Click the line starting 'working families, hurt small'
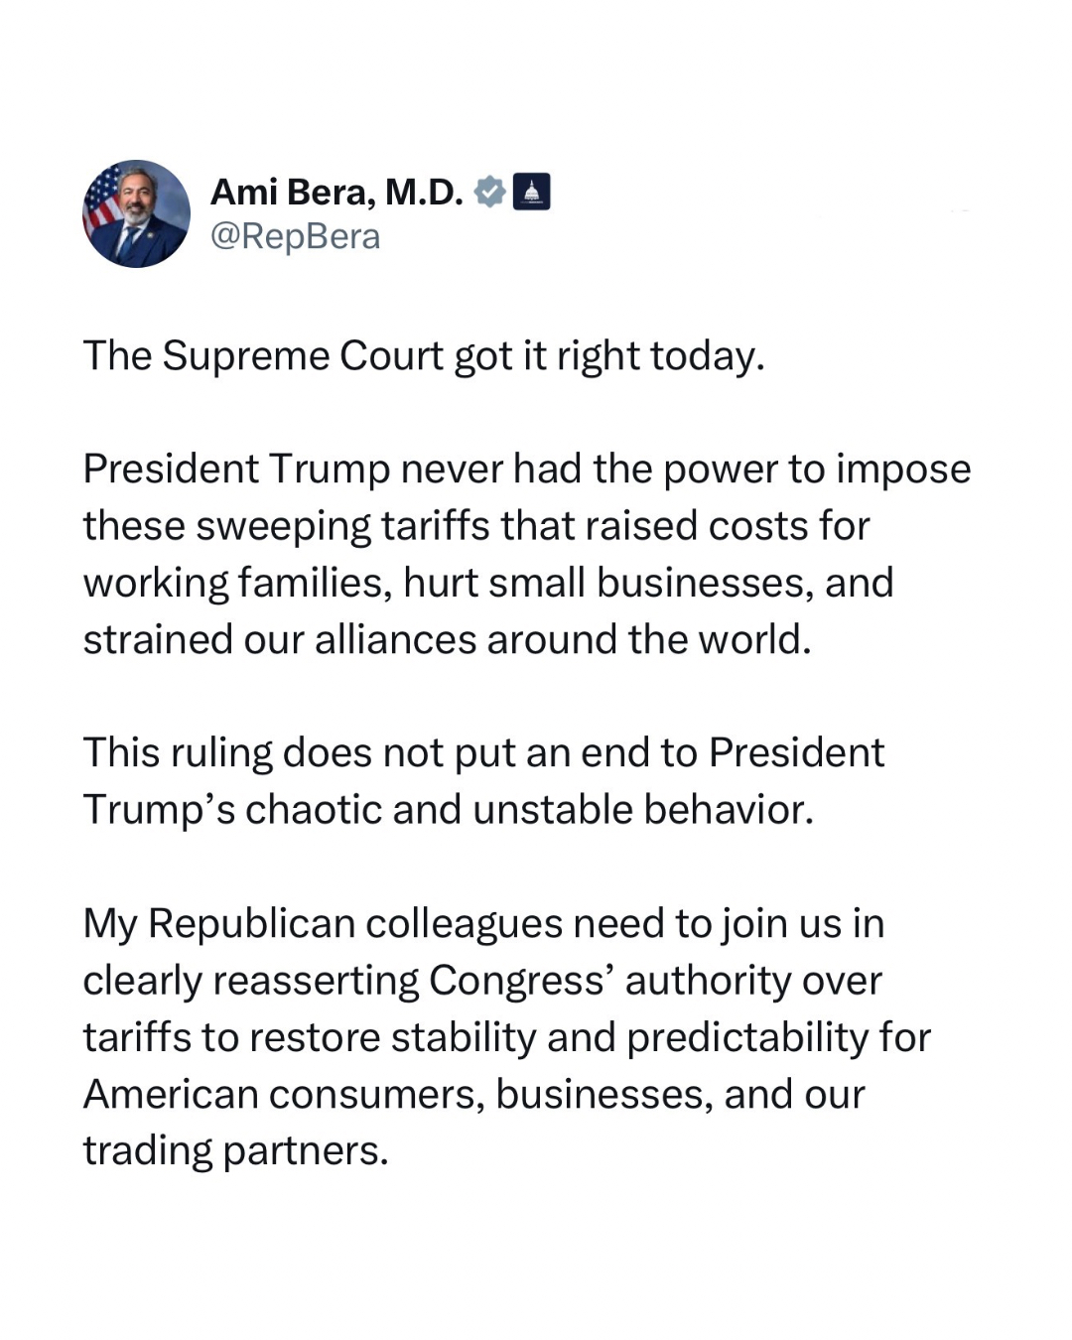 pyautogui.click(x=487, y=583)
